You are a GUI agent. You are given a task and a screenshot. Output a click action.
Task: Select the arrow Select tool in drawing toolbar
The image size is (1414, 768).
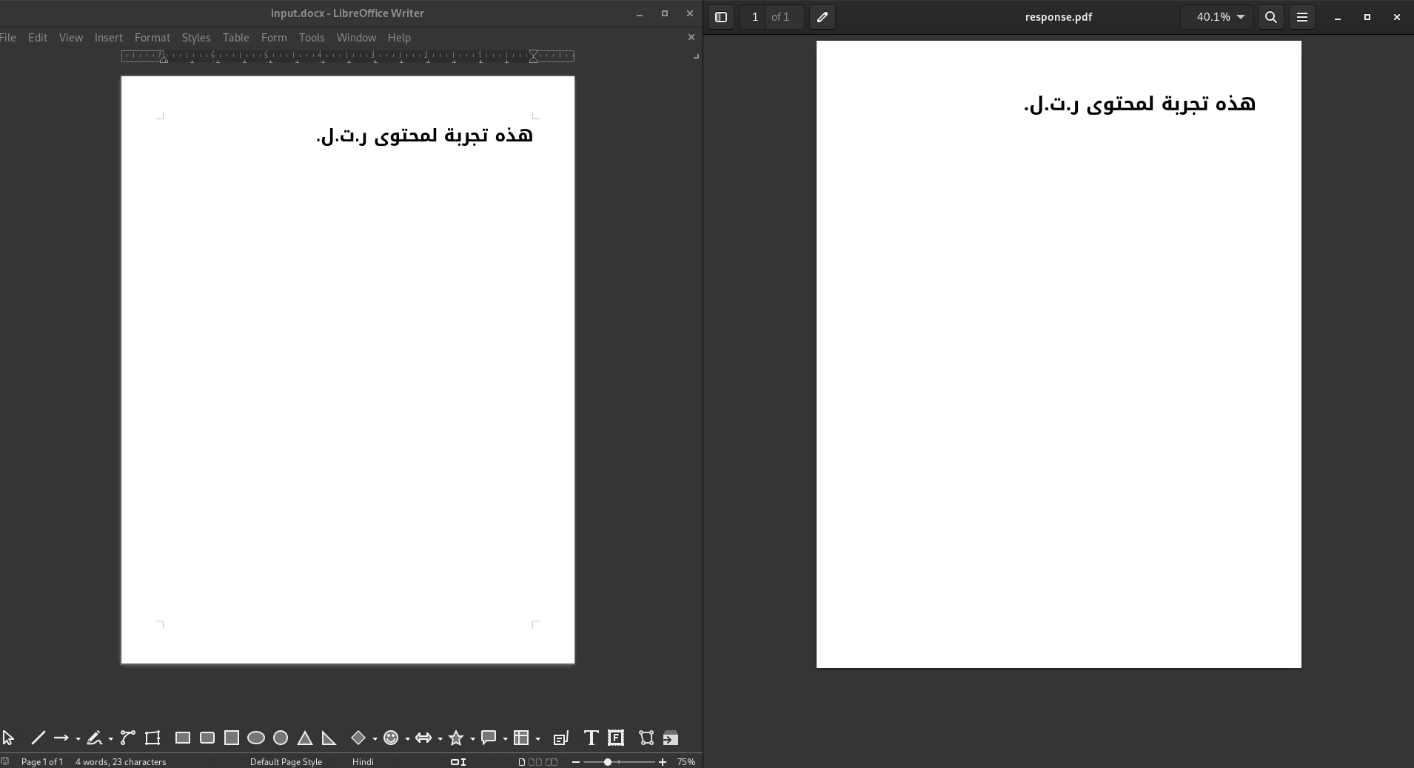(8, 738)
